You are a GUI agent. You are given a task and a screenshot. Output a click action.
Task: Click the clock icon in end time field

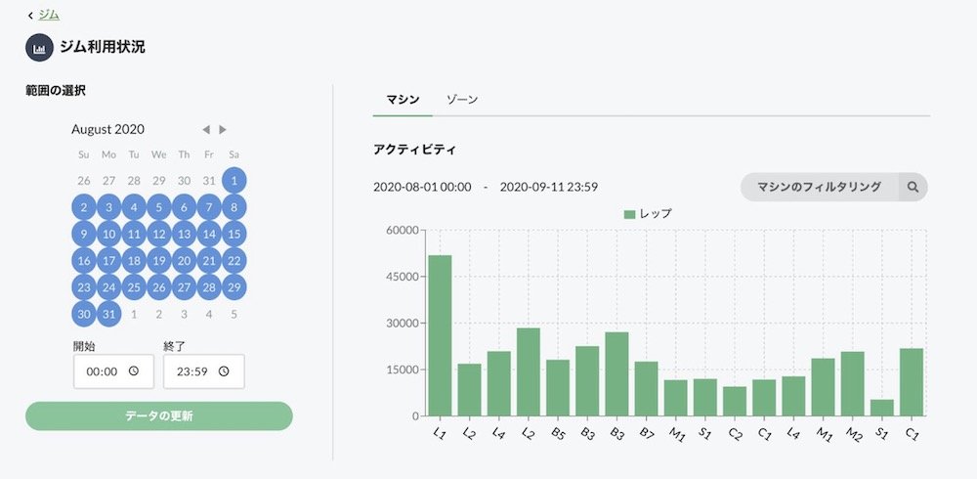tap(224, 371)
